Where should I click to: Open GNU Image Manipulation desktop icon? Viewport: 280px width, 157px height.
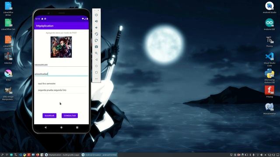click(x=8, y=93)
